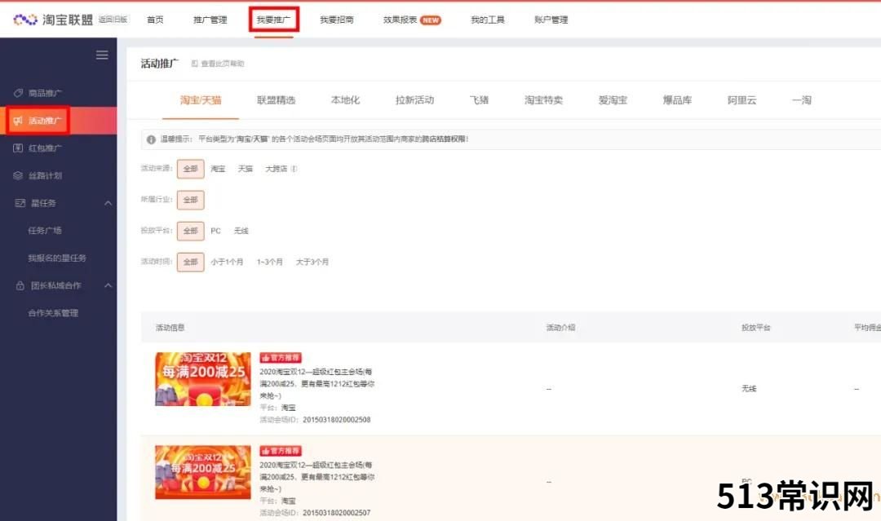The width and height of the screenshot is (881, 521).
Task: Click the tag icon beside 商品推广
Action: [x=18, y=93]
